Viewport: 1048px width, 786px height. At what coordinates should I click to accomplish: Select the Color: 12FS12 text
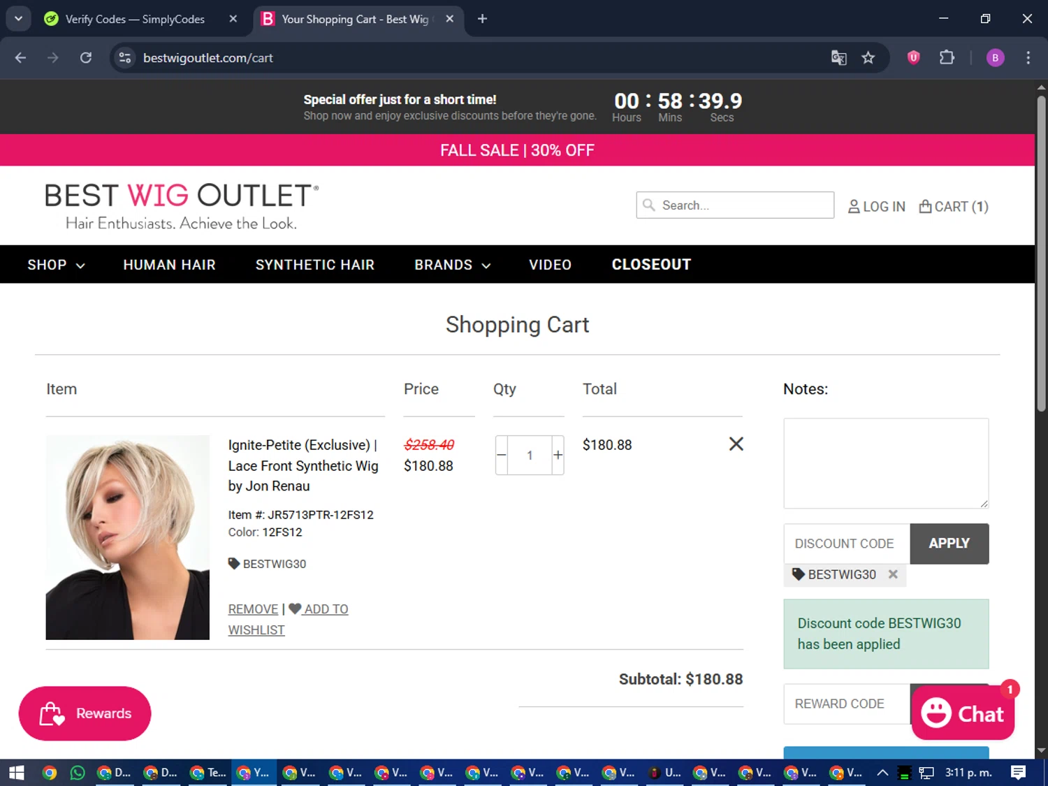coord(265,532)
